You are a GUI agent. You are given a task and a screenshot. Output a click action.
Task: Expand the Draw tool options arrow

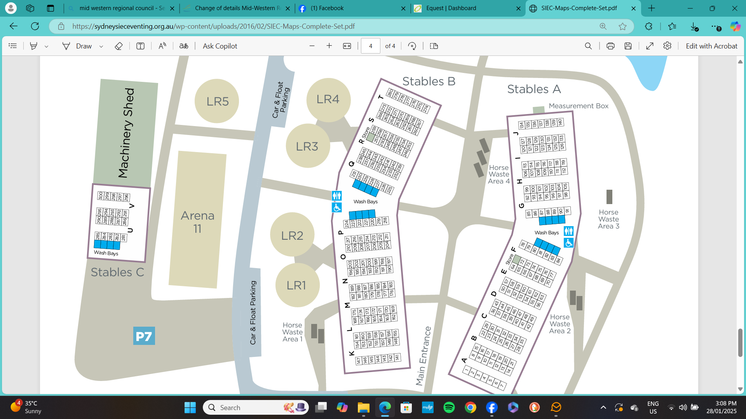(x=101, y=47)
